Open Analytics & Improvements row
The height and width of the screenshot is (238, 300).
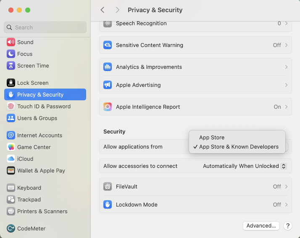195,67
